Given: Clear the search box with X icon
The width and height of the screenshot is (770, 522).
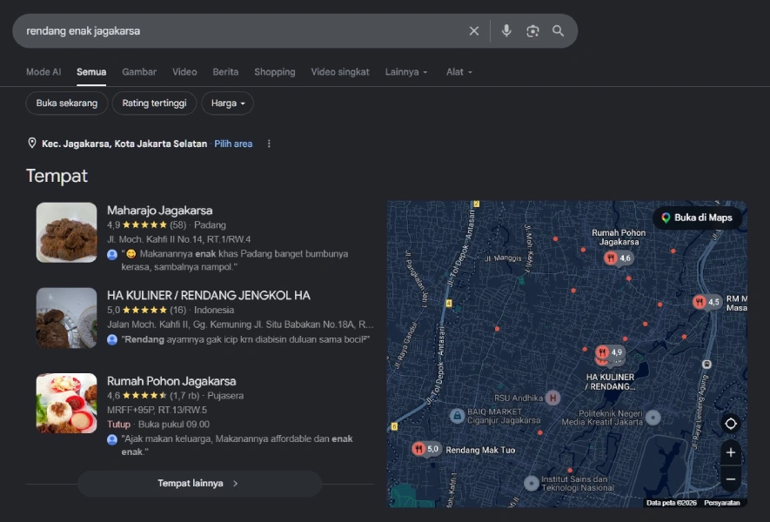Looking at the screenshot, I should (x=474, y=31).
